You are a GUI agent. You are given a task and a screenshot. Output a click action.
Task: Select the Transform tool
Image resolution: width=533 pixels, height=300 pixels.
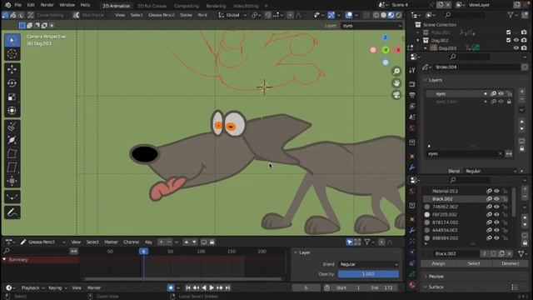pos(12,111)
